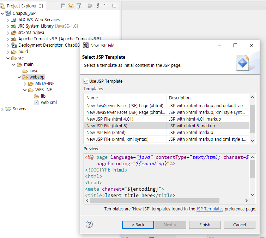
Task: Click the New JSP File dialog title icon
Action: click(x=86, y=45)
